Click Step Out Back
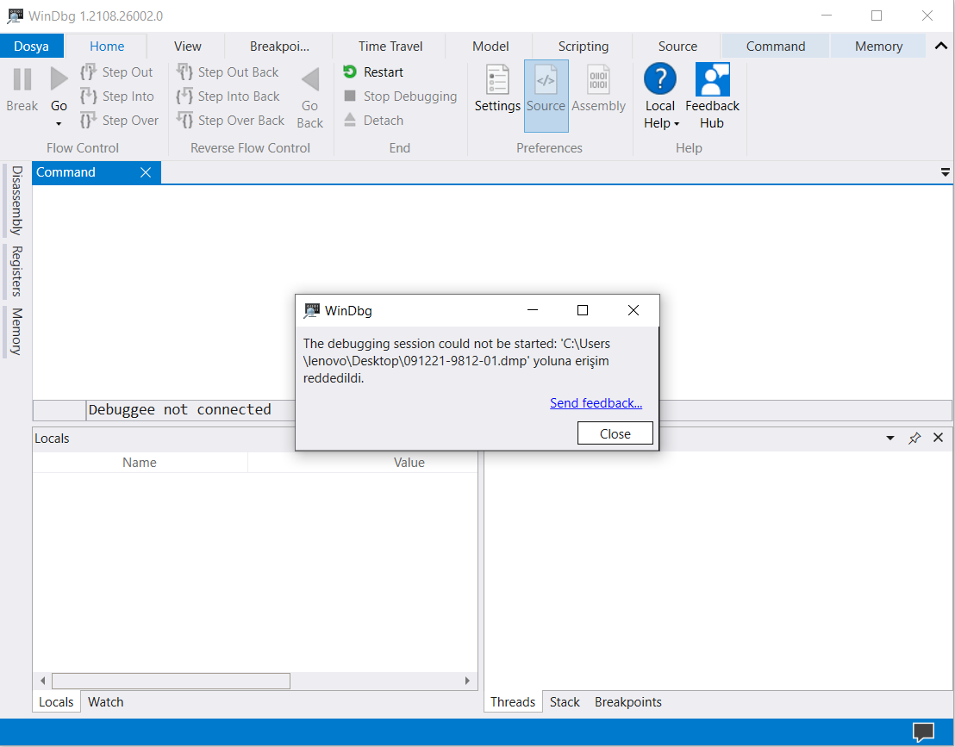This screenshot has width=955, height=747. tap(228, 72)
